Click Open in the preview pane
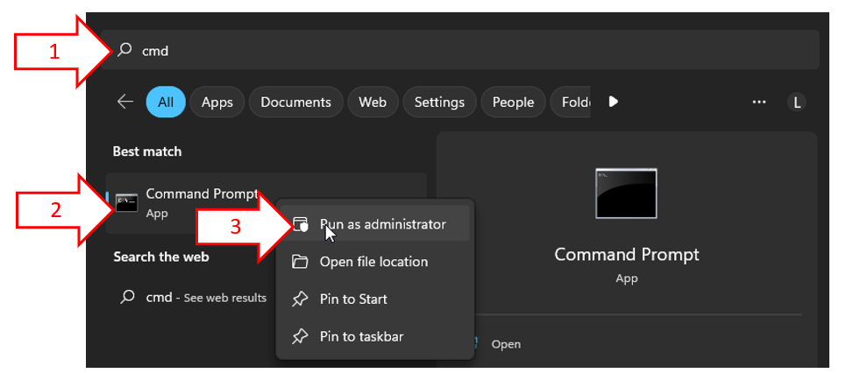Screen dimensions: 846x373 pyautogui.click(x=506, y=344)
